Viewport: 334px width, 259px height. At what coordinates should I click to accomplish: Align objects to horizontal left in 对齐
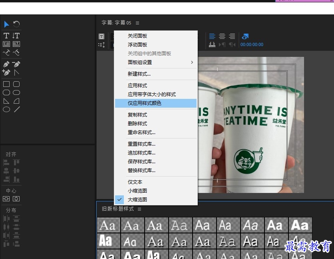[6, 163]
